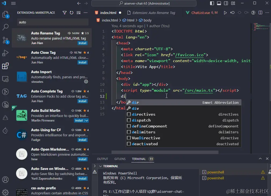271x196 pixels.
Task: Open the Search view in the Activity Bar
Action: (x=6, y=27)
